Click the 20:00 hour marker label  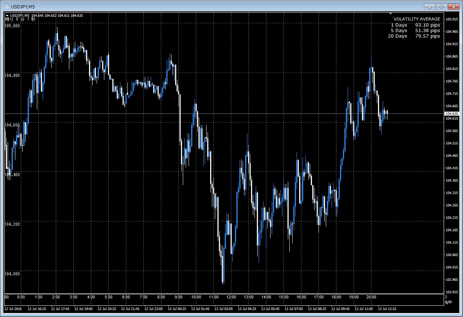(371, 297)
